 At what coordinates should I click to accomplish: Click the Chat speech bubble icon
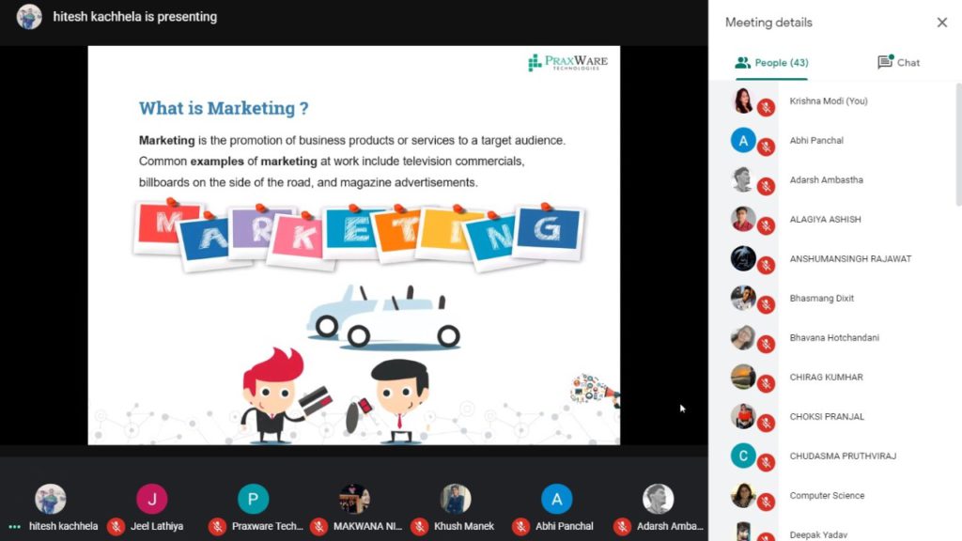click(885, 62)
